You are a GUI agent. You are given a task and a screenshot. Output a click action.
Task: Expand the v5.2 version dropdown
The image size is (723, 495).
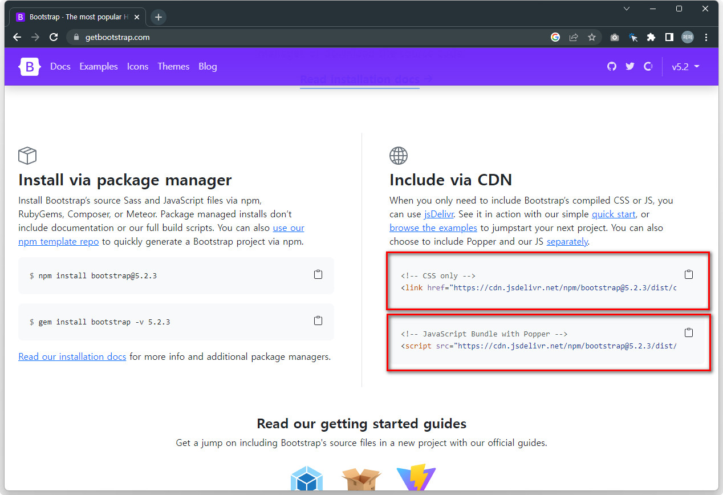pos(685,67)
